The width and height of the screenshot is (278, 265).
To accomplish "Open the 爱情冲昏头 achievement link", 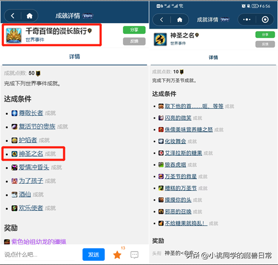I will pyautogui.click(x=34, y=167).
